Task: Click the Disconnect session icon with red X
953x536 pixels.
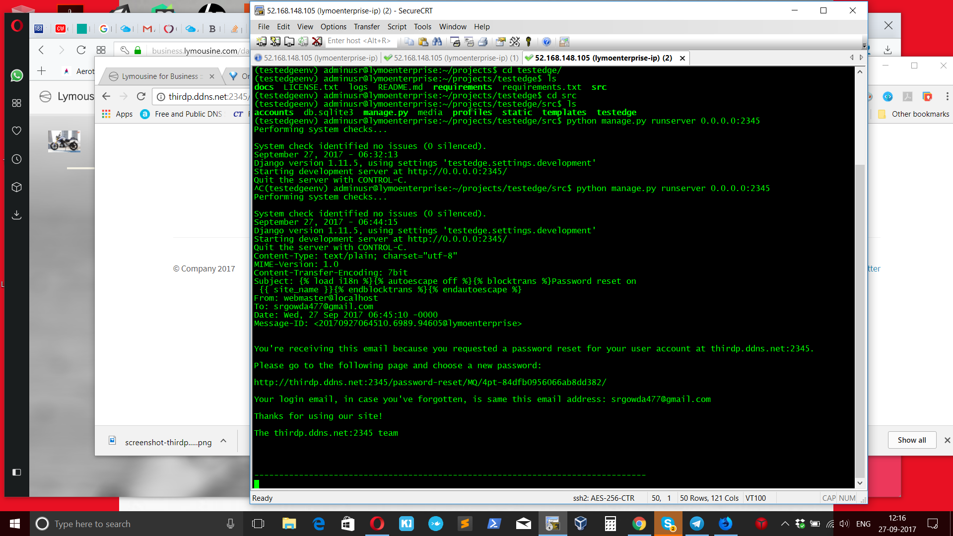Action: (317, 42)
